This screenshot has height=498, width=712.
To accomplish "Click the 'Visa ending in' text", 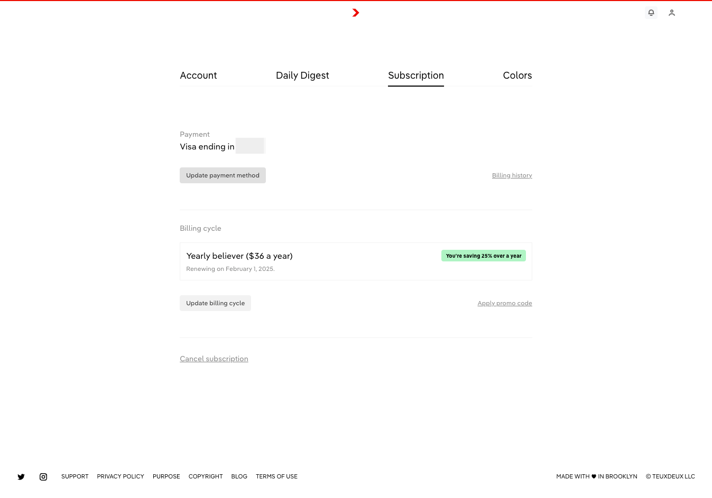I will click(207, 147).
